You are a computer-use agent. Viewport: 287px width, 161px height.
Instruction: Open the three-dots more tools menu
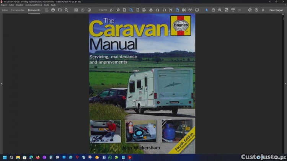coord(240,10)
